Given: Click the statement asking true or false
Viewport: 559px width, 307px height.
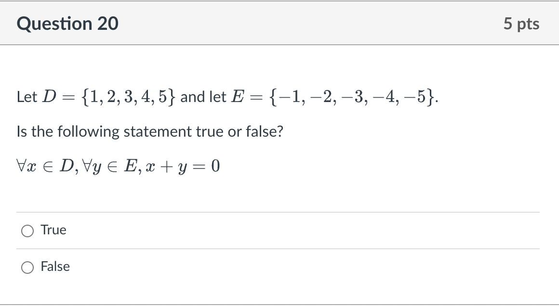Looking at the screenshot, I should 149,131.
